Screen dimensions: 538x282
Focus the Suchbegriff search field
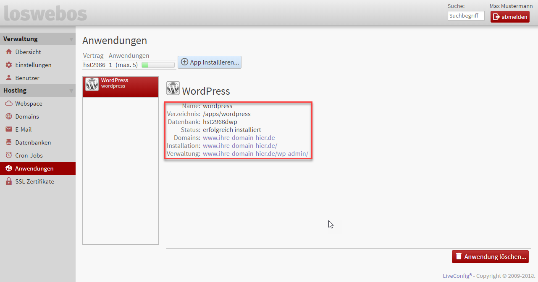pyautogui.click(x=466, y=16)
